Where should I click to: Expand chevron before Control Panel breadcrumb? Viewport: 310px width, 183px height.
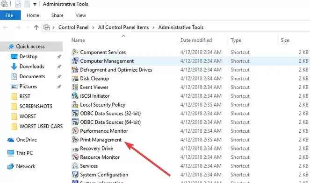pos(53,27)
